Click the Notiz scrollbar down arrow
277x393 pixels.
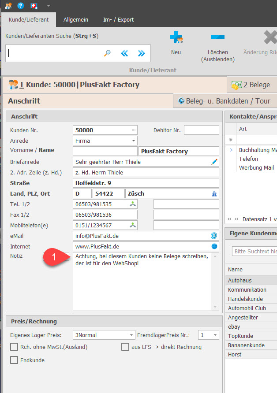[215, 307]
